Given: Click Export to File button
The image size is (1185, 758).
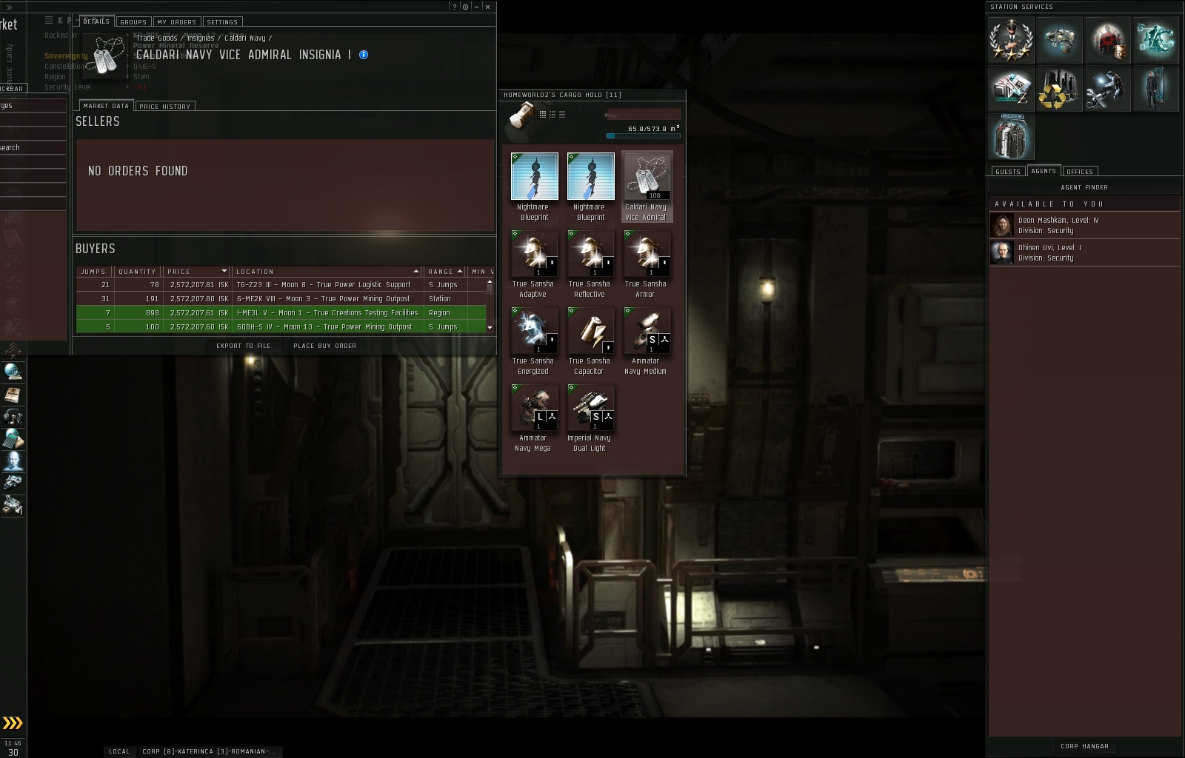Looking at the screenshot, I should 244,346.
